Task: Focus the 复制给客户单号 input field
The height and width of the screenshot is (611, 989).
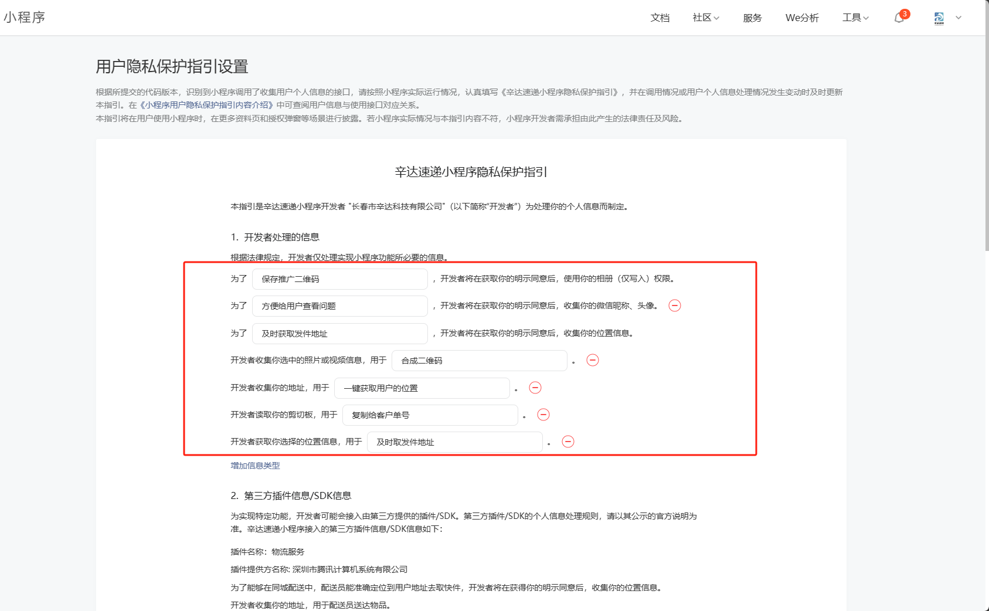Action: [430, 415]
